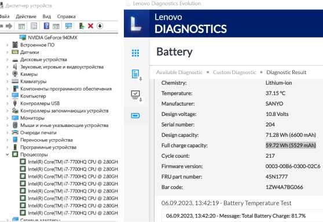
Task: Click the monitor checkmark icon in Lenovo sidebar
Action: tap(136, 96)
